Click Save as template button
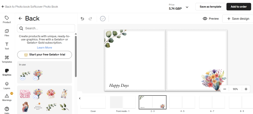This screenshot has height=114, width=253. (x=210, y=7)
